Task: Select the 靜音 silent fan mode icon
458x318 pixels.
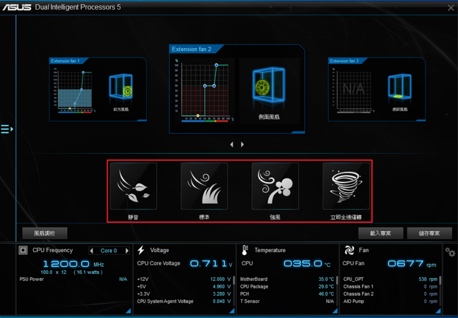Action: coord(133,186)
